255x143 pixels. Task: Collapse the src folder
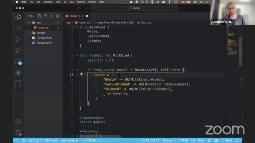pos(29,23)
